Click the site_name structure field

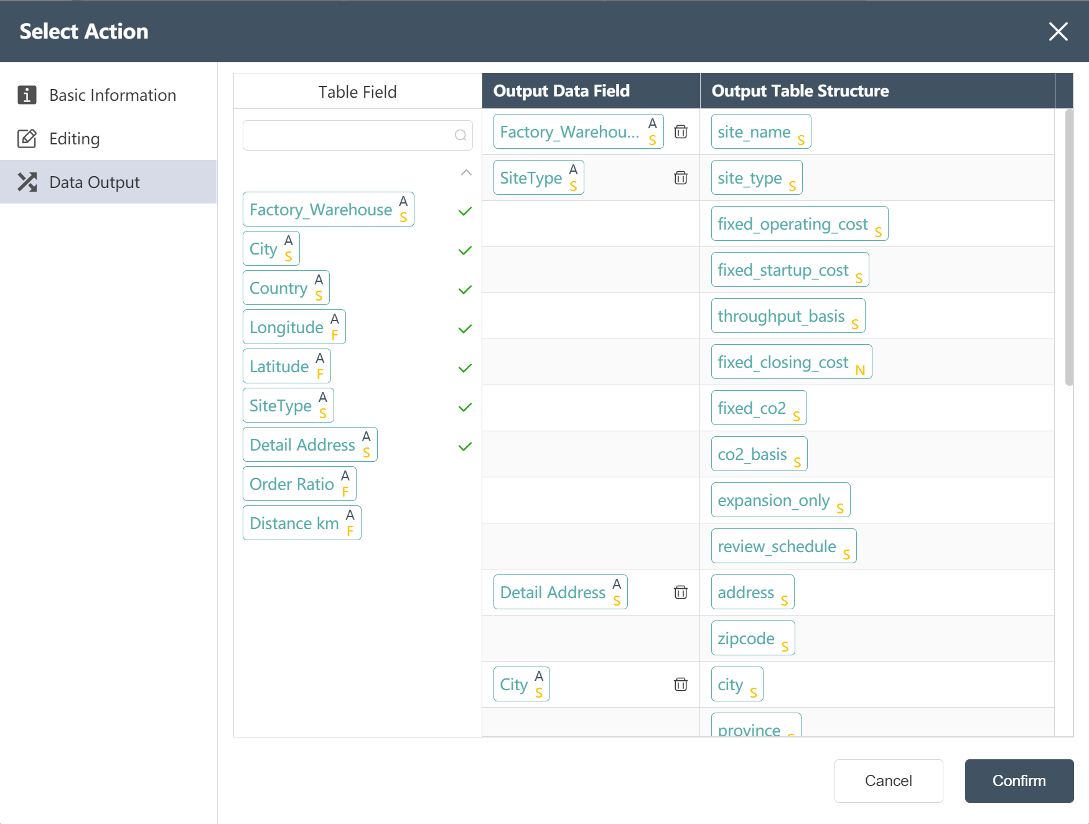761,131
